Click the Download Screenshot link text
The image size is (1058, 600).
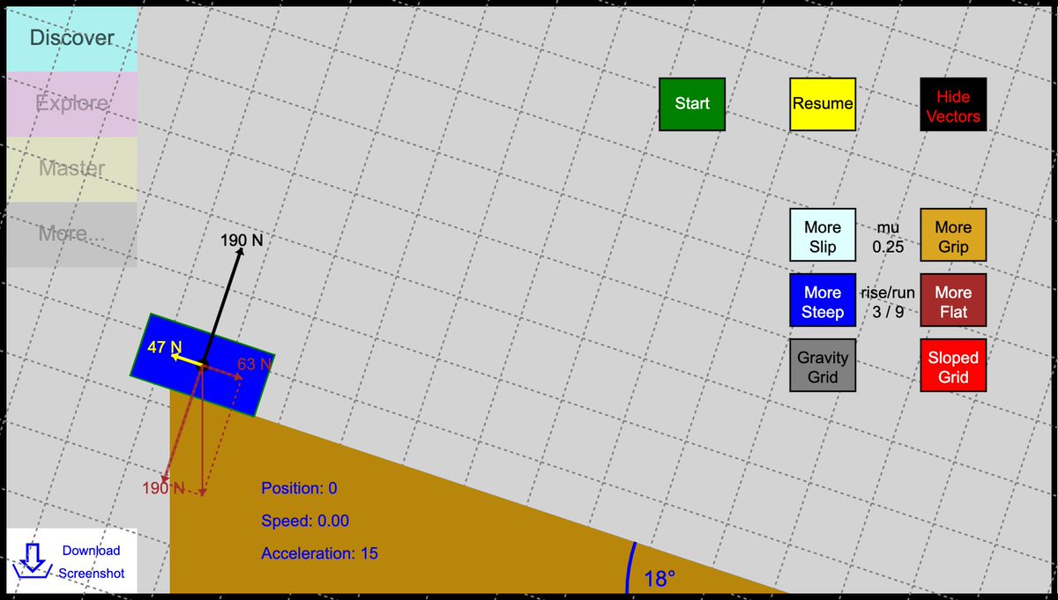[x=92, y=561]
